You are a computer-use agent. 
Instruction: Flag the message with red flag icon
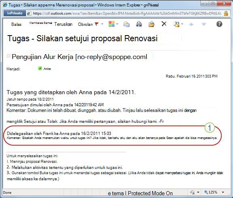click(x=97, y=24)
